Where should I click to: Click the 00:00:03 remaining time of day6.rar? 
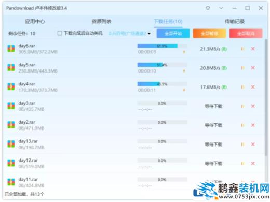(147, 52)
